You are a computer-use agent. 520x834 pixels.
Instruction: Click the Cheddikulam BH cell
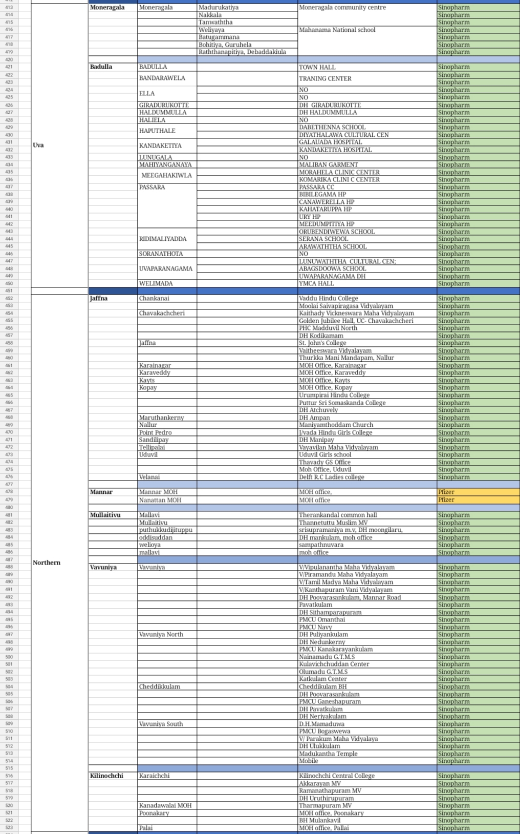pos(367,686)
